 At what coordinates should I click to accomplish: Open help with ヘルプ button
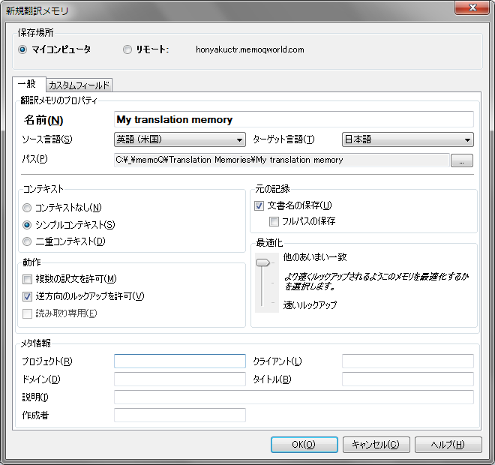coord(448,444)
